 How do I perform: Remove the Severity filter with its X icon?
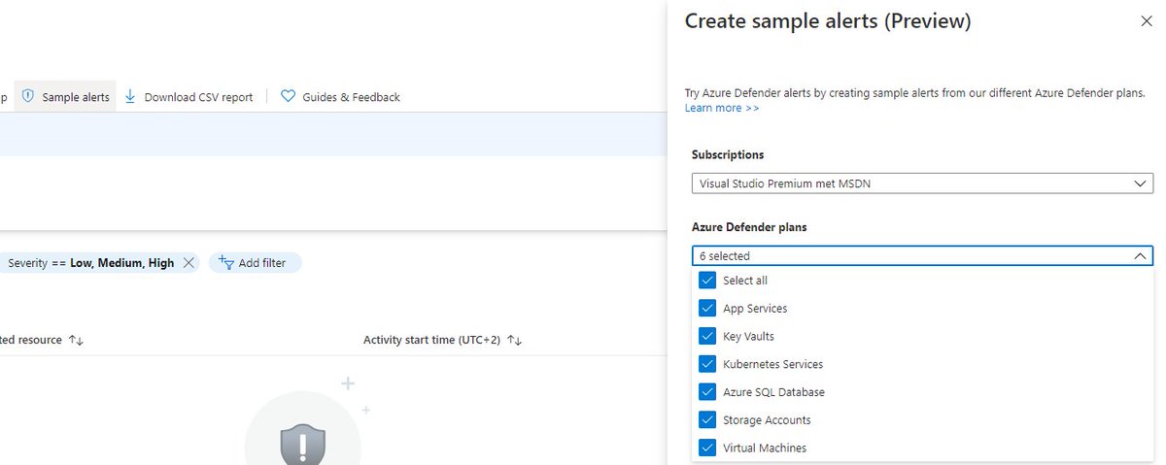tap(189, 262)
